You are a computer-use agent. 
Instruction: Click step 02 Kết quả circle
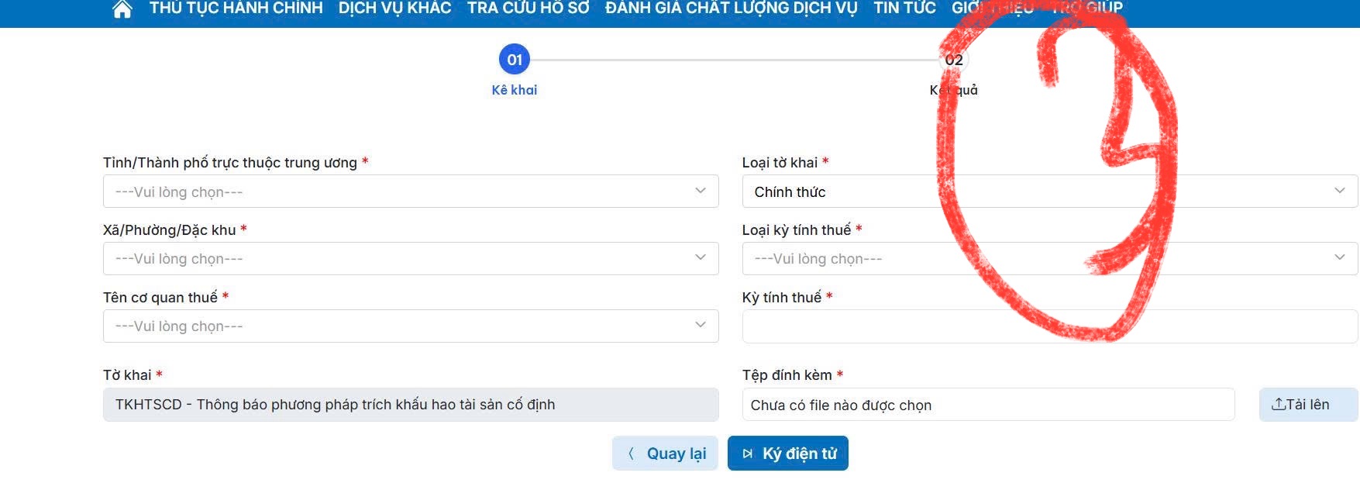point(954,60)
